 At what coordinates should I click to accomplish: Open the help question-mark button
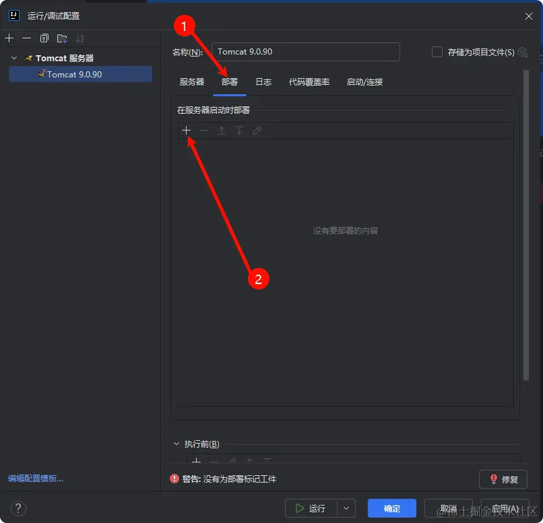18,508
